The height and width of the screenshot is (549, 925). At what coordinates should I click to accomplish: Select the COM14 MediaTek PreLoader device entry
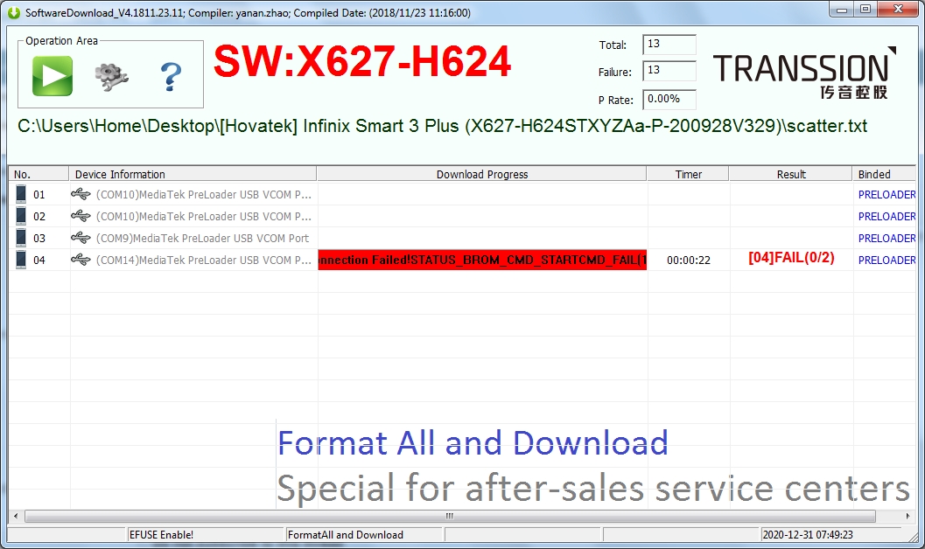tap(204, 260)
